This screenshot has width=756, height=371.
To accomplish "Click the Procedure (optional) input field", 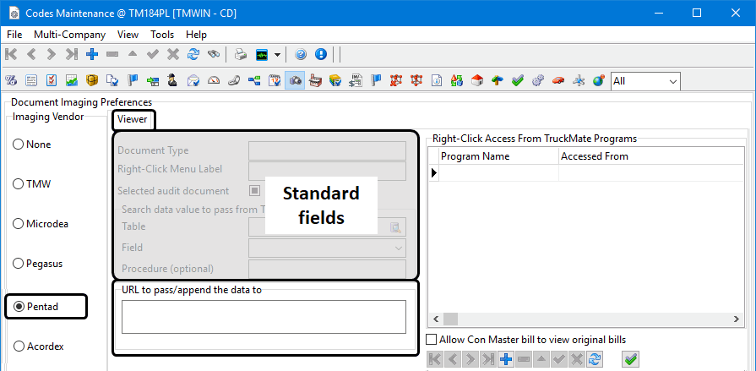I will 327,268.
